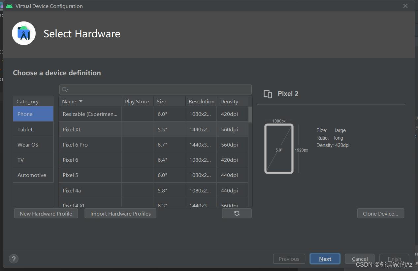
Task: Select the Pixel 6 device name
Action: (x=70, y=160)
